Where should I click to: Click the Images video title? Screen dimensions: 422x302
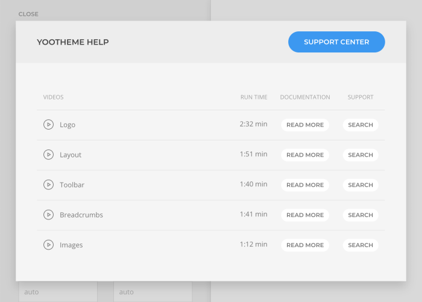pos(71,245)
